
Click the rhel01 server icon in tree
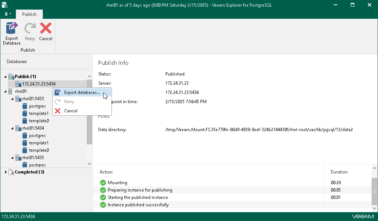click(x=10, y=91)
